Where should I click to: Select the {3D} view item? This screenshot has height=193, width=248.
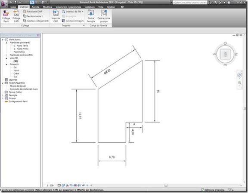click(x=15, y=61)
